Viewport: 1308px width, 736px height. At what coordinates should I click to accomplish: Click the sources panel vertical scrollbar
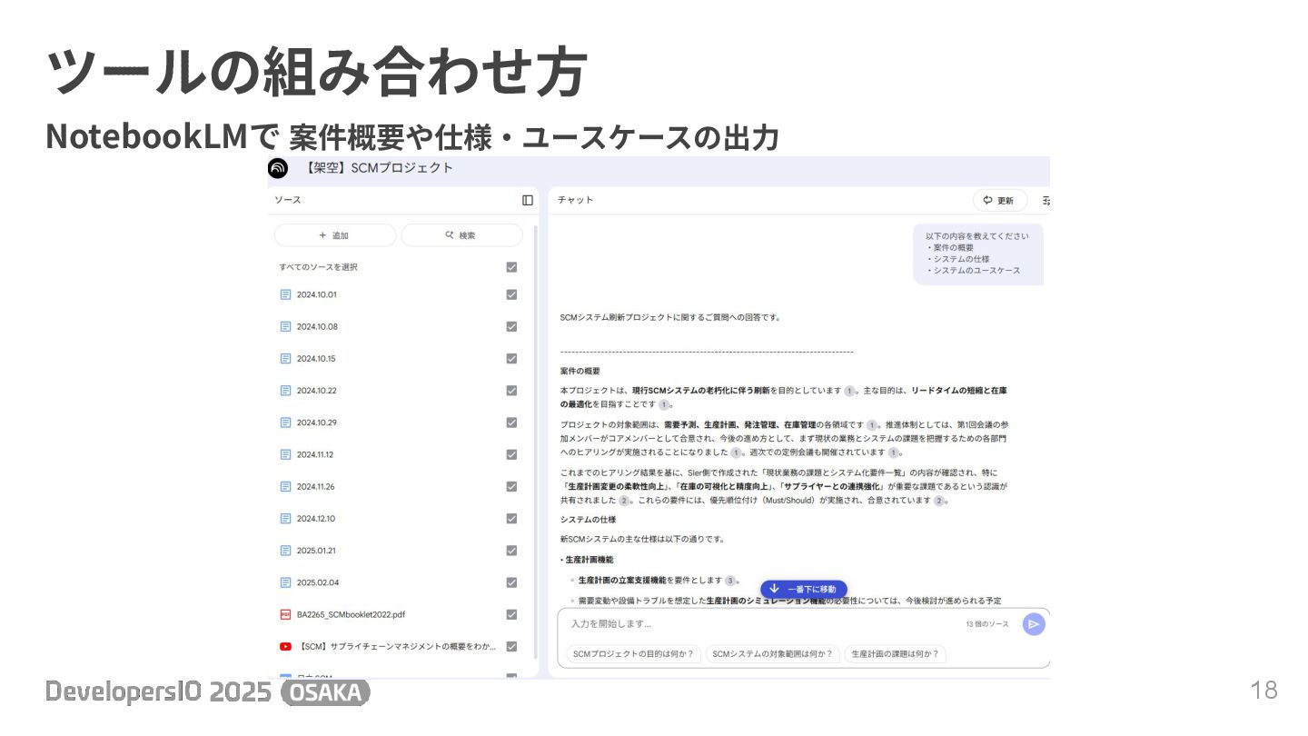(536, 441)
